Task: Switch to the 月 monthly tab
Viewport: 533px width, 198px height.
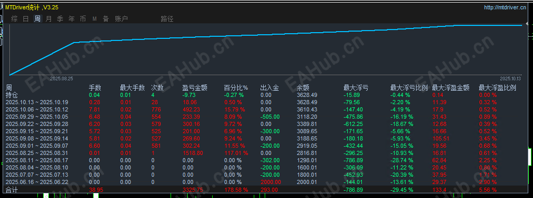Action: click(x=48, y=19)
